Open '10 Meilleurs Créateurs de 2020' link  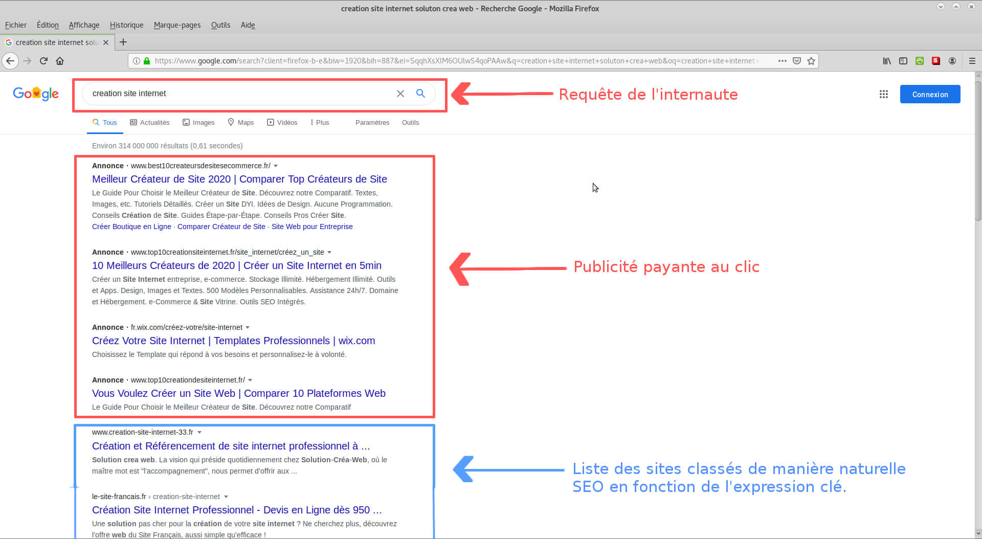[237, 265]
